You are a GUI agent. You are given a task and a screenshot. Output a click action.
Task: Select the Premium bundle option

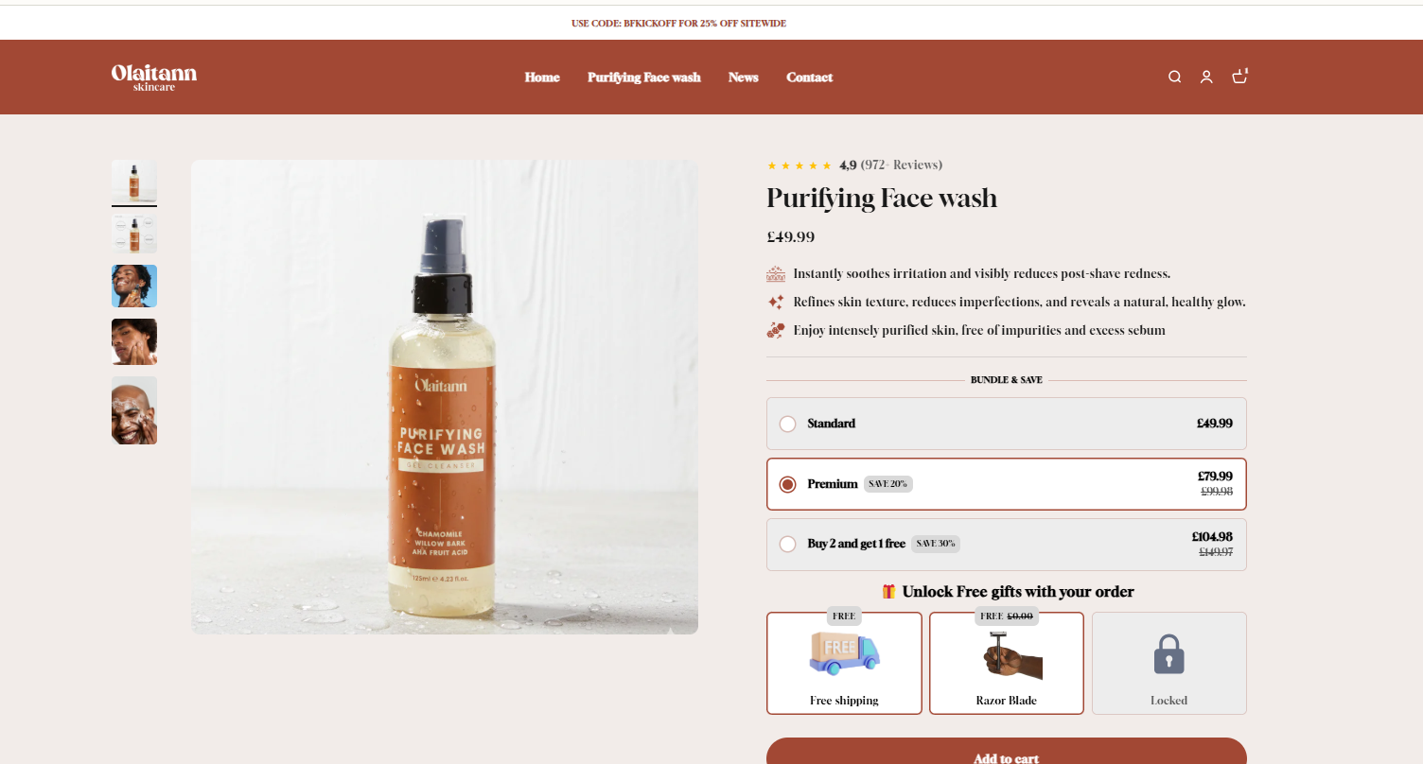1007,484
